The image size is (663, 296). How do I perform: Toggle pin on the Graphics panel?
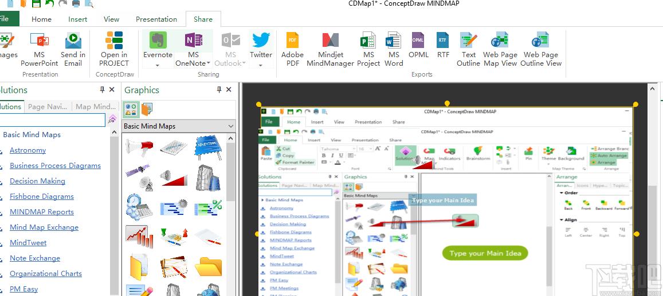219,89
